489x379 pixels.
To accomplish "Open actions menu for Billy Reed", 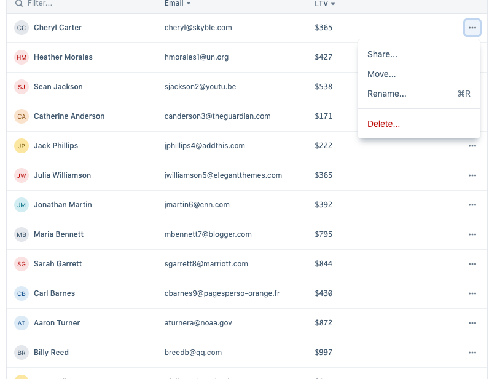I will (x=472, y=353).
